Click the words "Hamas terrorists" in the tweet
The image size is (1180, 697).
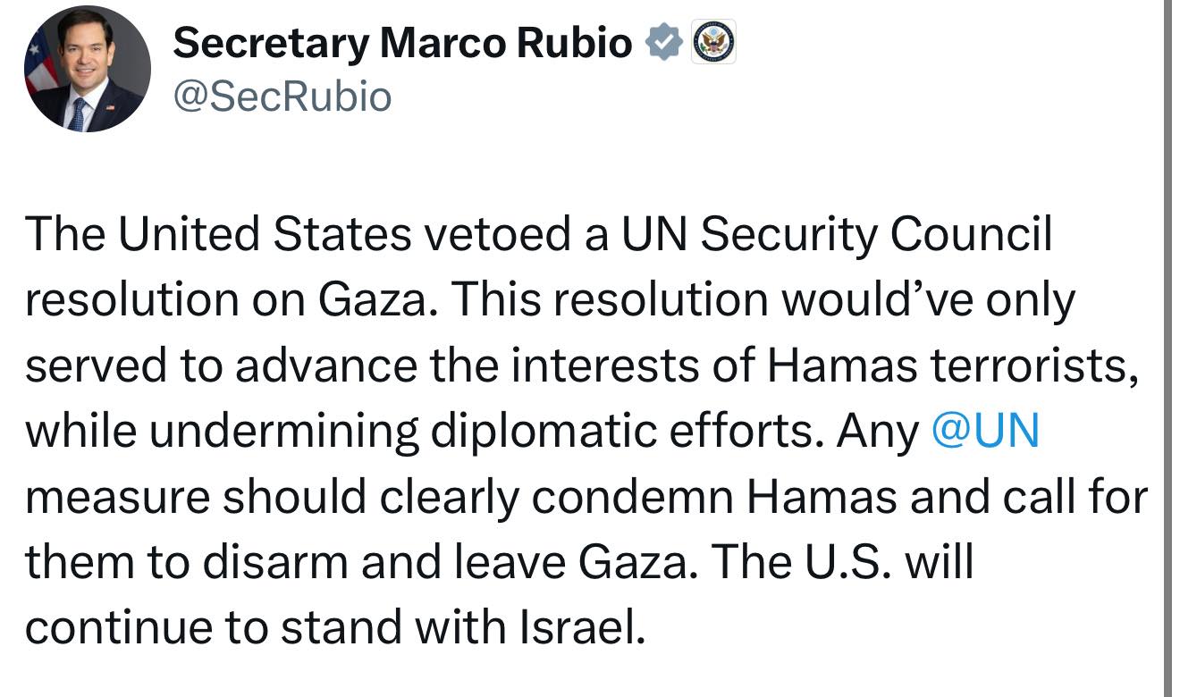pyautogui.click(x=951, y=367)
